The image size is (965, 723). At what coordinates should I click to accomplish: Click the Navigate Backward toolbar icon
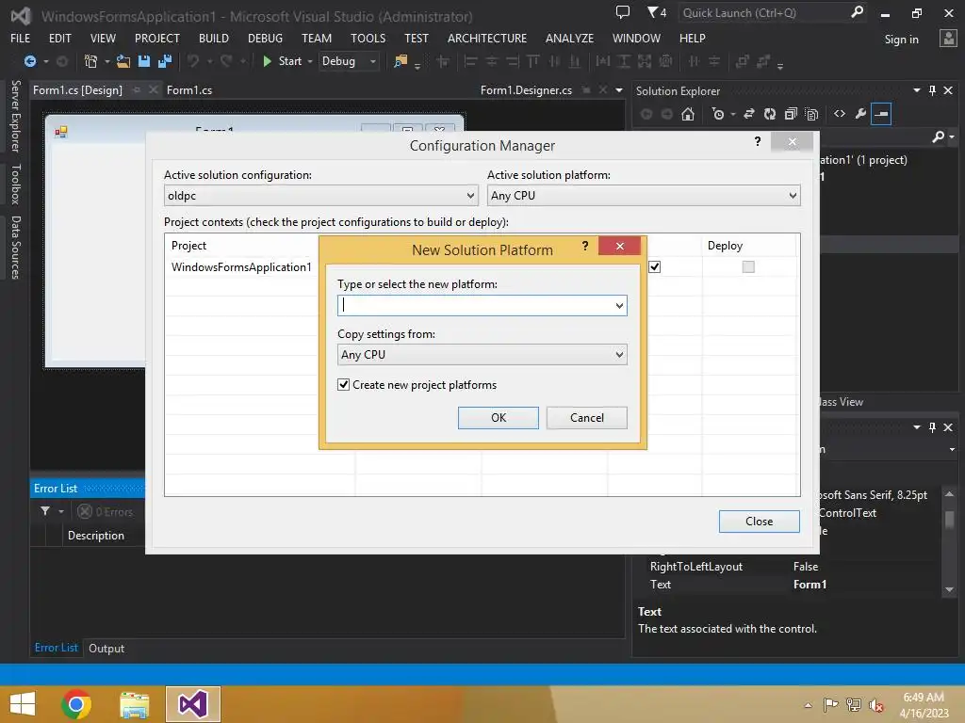coord(29,61)
